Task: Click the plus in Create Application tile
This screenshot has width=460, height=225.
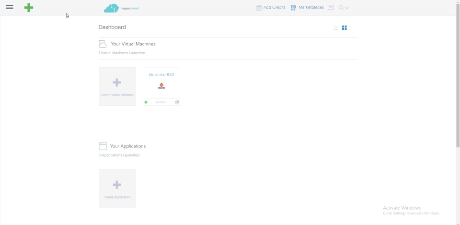Action: (117, 185)
